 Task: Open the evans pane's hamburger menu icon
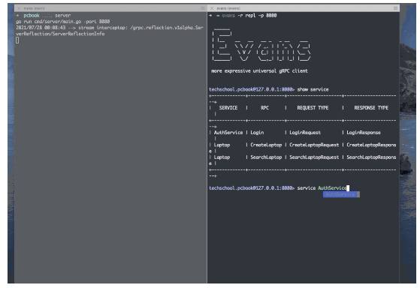coord(395,8)
